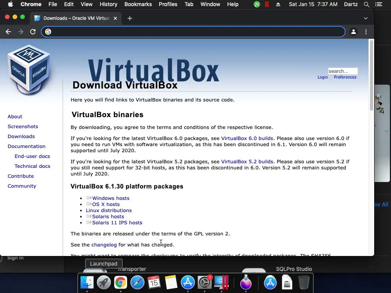
Task: Open Screenshots sidebar link
Action: point(23,127)
